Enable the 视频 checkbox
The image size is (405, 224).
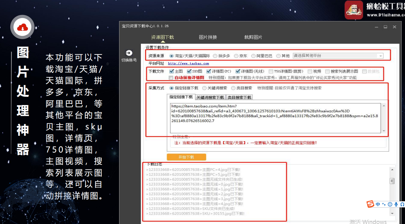310,71
